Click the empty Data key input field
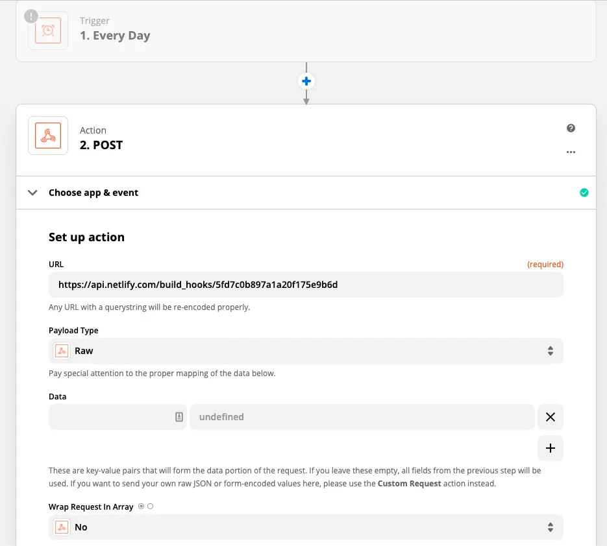The width and height of the screenshot is (607, 546). click(x=110, y=417)
